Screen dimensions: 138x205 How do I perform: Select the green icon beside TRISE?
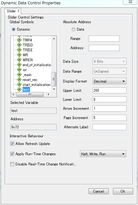pyautogui.click(x=19, y=50)
